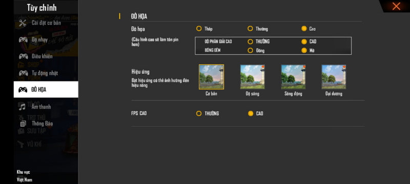The height and width of the screenshot is (184, 410).
Task: Set FPS CAO option to THƯỜNG
Action: point(199,113)
